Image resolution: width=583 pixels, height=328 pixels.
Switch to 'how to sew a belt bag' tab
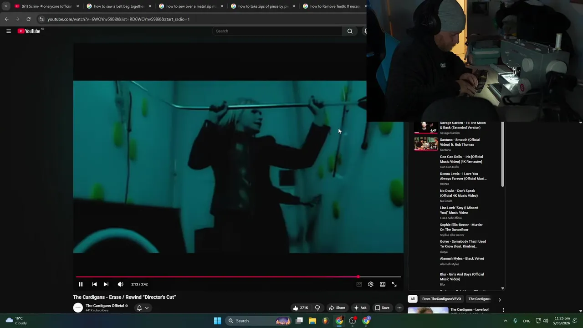point(118,6)
